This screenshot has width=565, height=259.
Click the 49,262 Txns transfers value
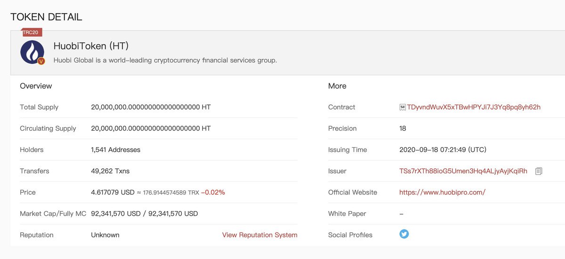pos(110,171)
